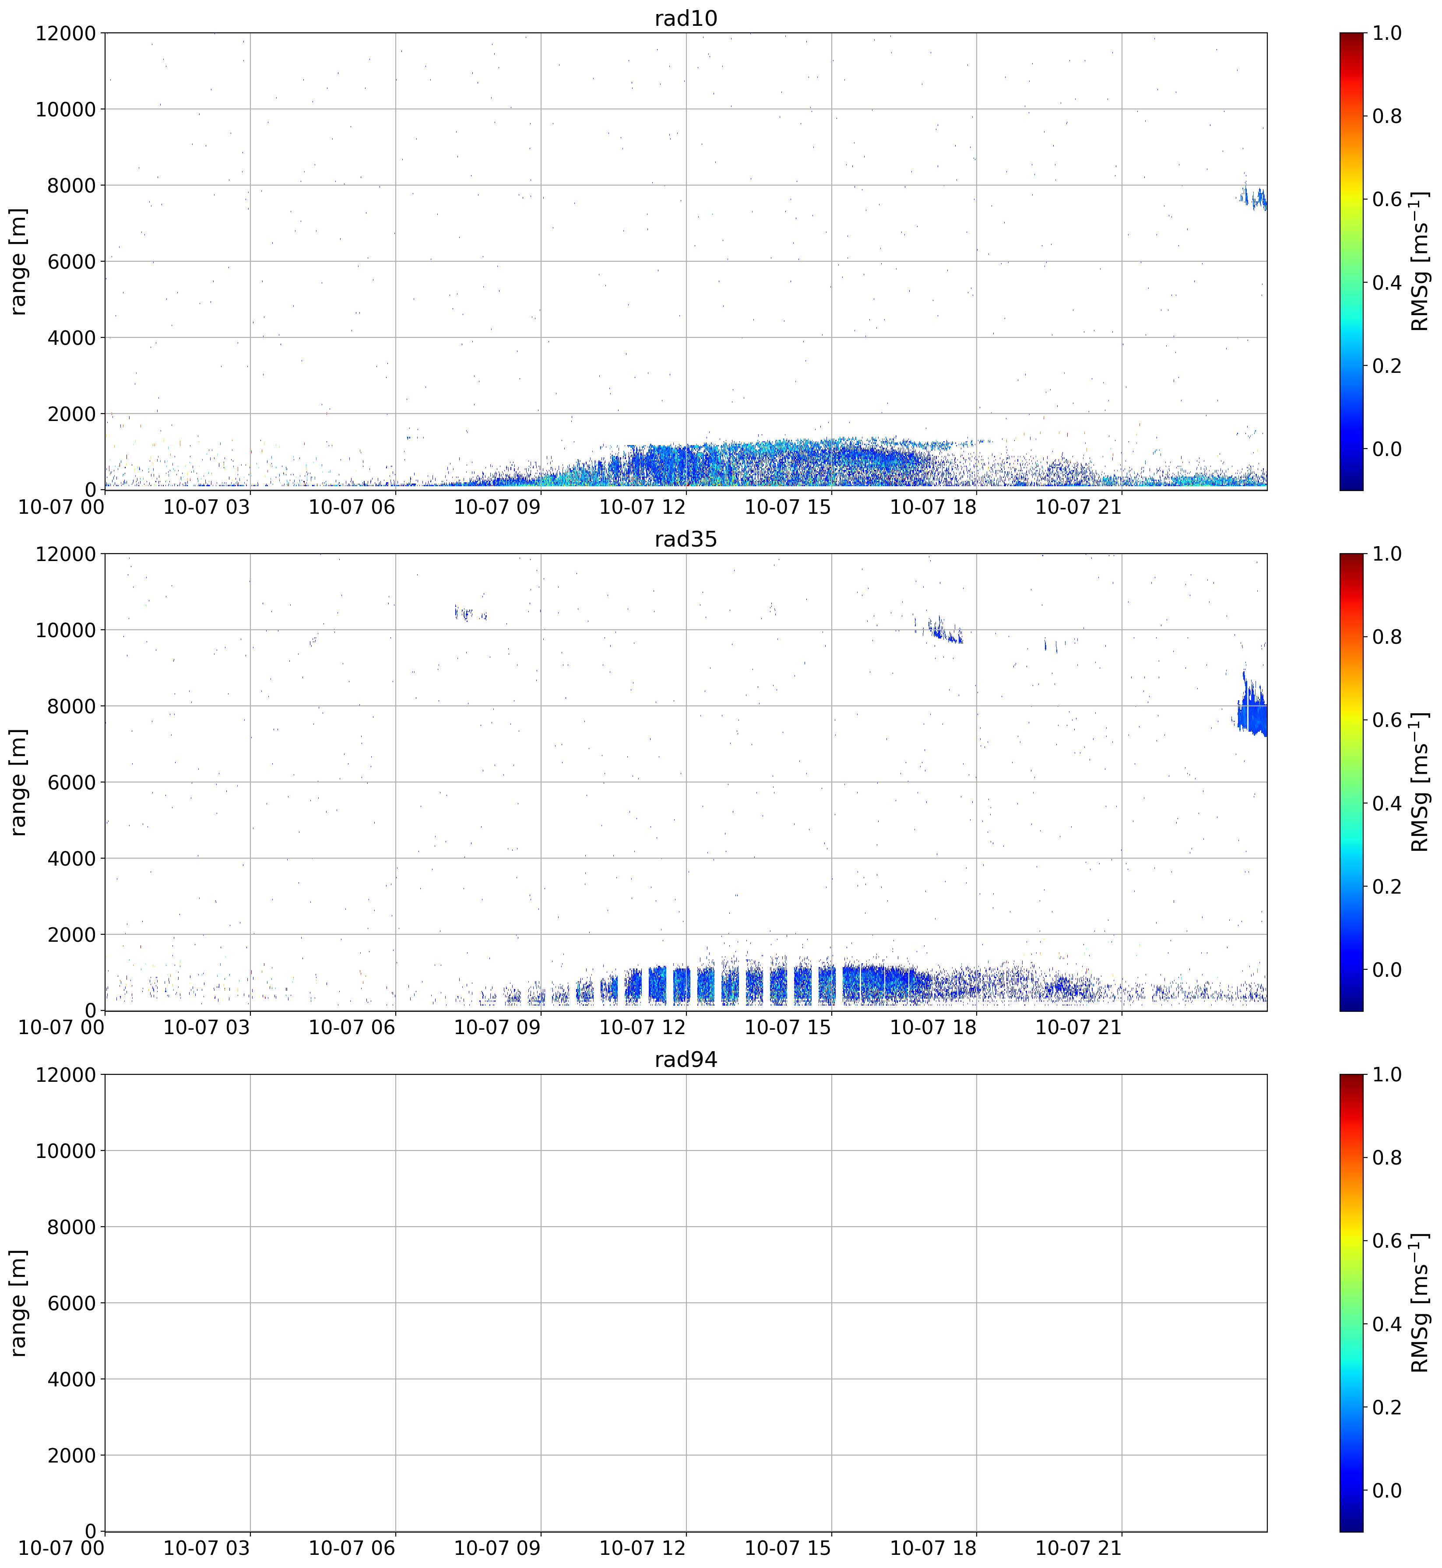Click the rad35 color bar
Image resolution: width=1442 pixels, height=1568 pixels.
tap(1351, 782)
